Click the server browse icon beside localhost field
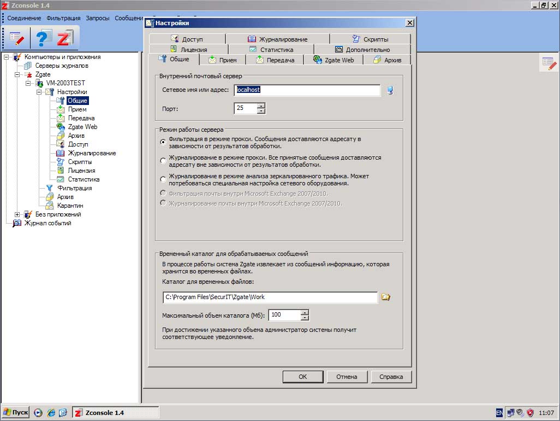Screen dimensions: 560x421 pos(390,90)
